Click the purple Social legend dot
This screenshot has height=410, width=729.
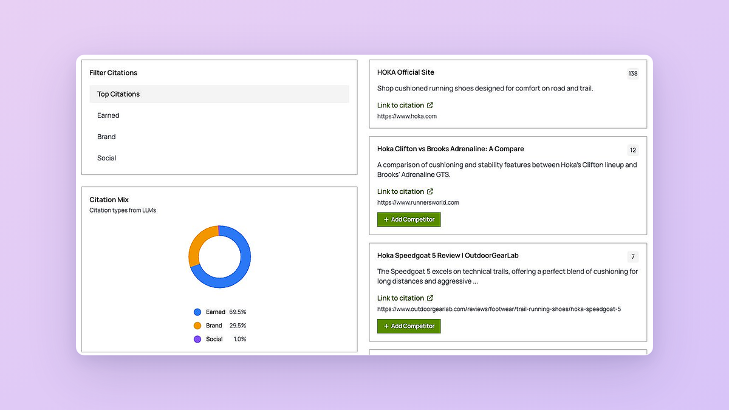point(197,339)
